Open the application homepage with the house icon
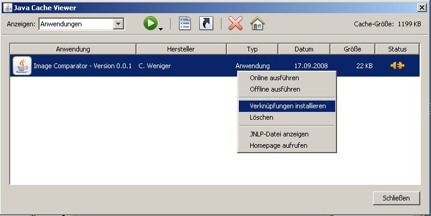 (257, 23)
